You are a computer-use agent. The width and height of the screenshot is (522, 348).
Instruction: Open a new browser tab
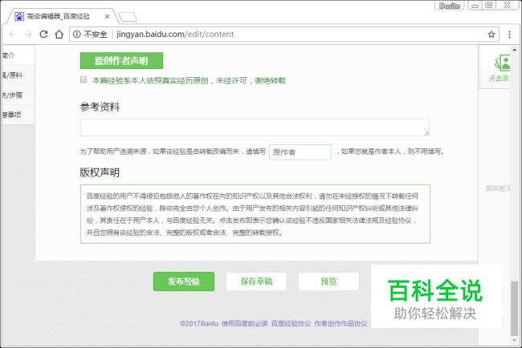coord(128,17)
